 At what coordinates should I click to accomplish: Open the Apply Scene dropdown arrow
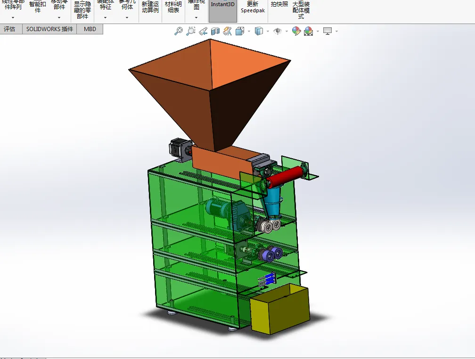click(318, 31)
